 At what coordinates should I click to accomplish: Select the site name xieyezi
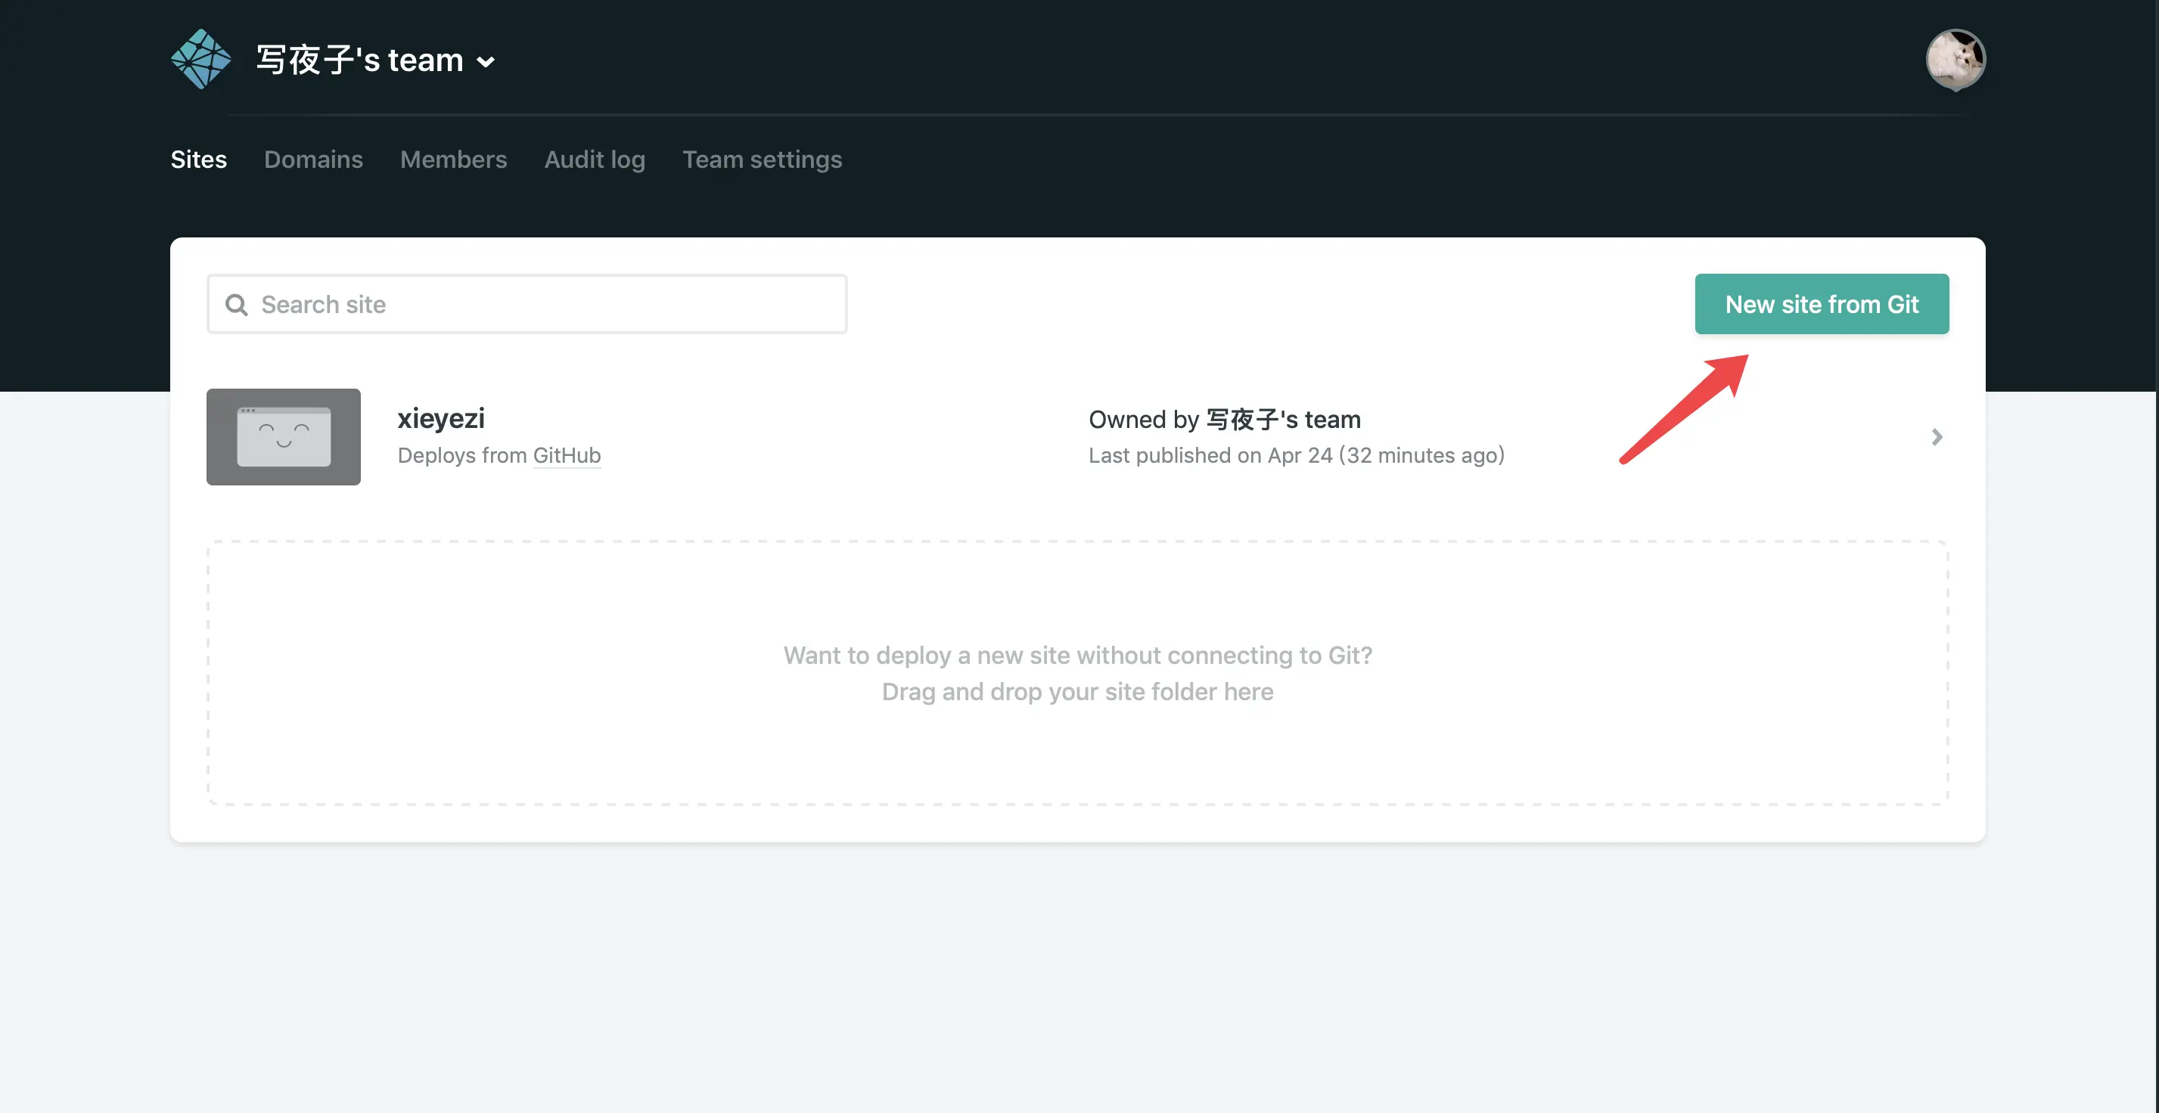pyautogui.click(x=441, y=418)
